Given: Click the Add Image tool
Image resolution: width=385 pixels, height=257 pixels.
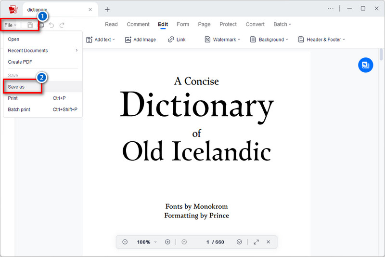Looking at the screenshot, I should tap(140, 40).
